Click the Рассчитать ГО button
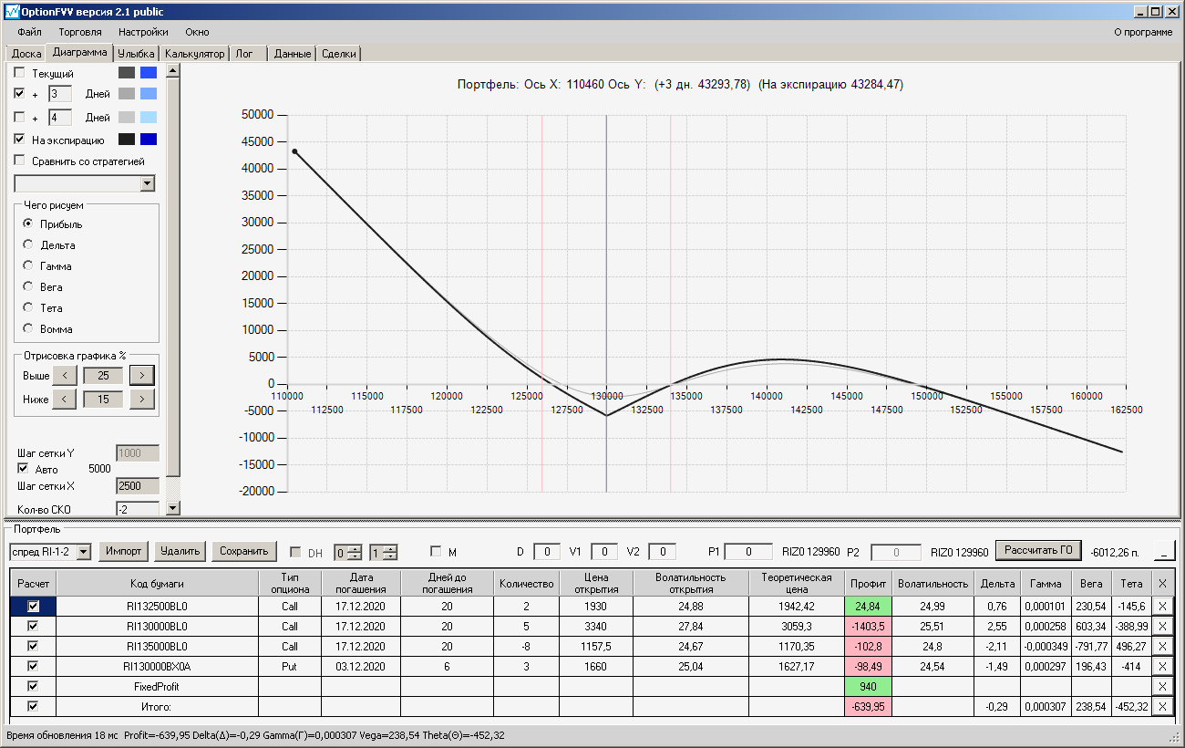Viewport: 1185px width, 748px height. pos(1038,550)
